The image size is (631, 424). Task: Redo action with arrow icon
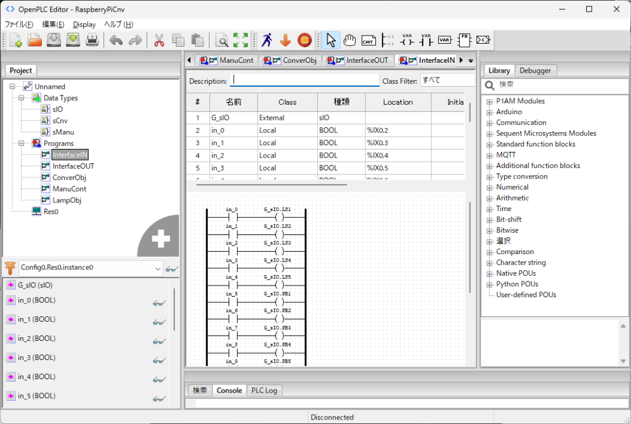[135, 40]
